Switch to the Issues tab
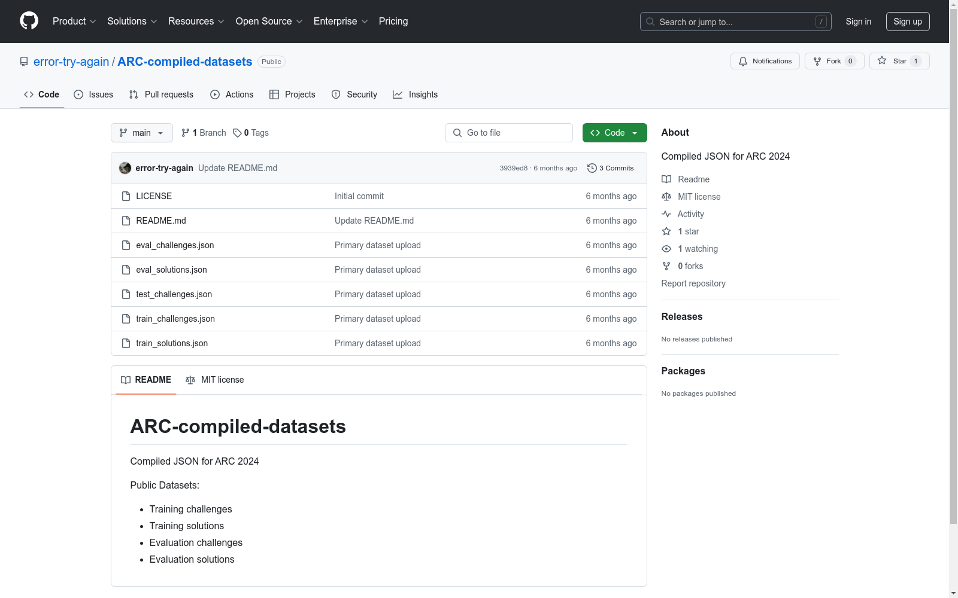 (93, 94)
